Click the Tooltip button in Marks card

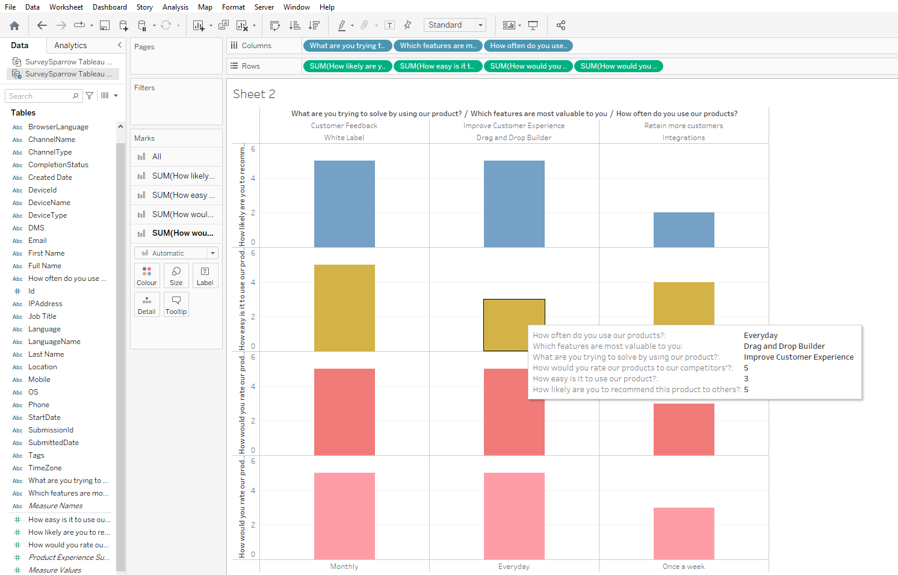pyautogui.click(x=176, y=304)
